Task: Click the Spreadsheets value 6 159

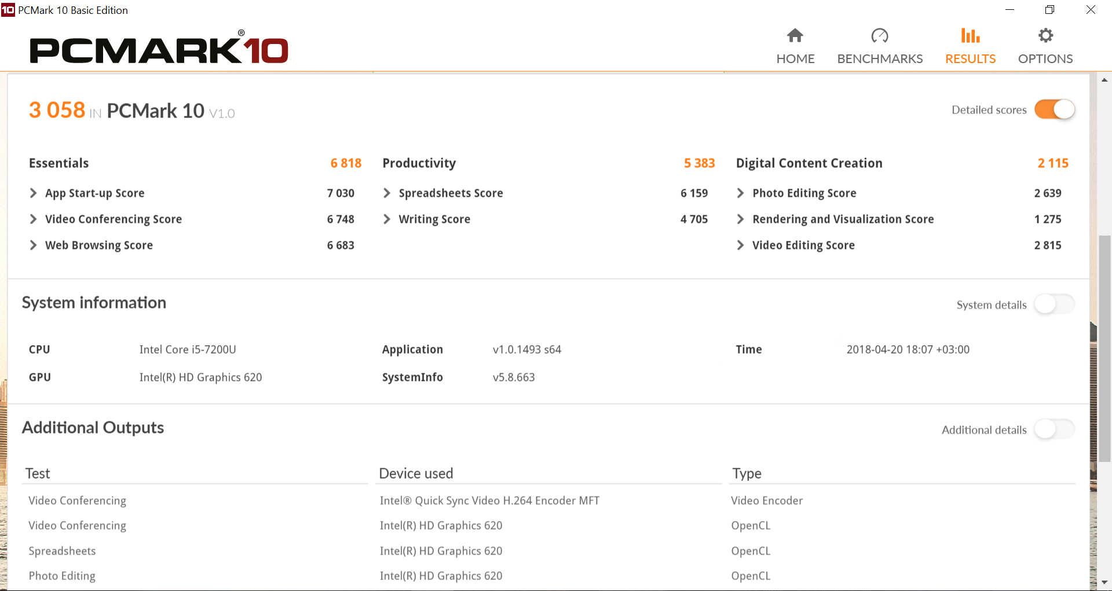Action: [x=694, y=193]
